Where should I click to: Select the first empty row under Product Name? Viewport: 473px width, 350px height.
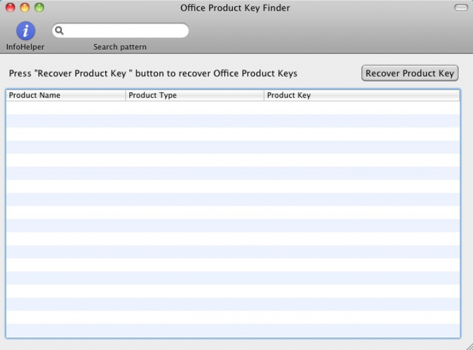(x=66, y=108)
